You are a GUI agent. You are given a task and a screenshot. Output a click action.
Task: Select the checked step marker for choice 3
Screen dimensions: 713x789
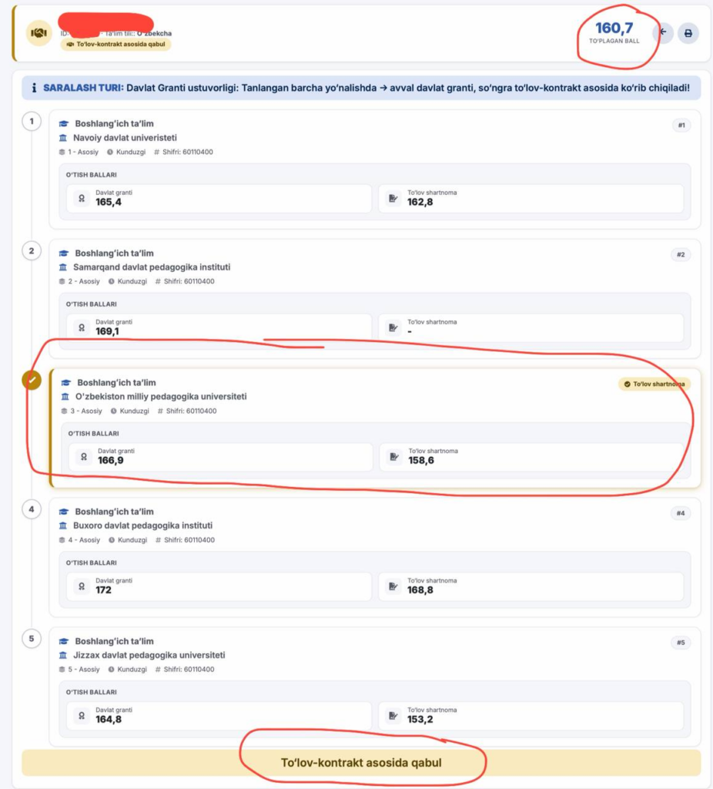click(x=32, y=380)
